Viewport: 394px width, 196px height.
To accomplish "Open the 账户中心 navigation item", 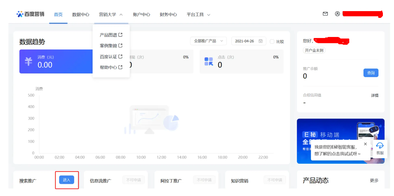I will [x=141, y=14].
